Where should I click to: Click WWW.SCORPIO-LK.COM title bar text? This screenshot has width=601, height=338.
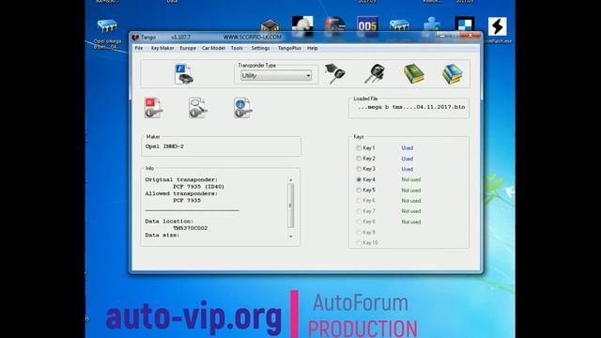click(x=253, y=38)
